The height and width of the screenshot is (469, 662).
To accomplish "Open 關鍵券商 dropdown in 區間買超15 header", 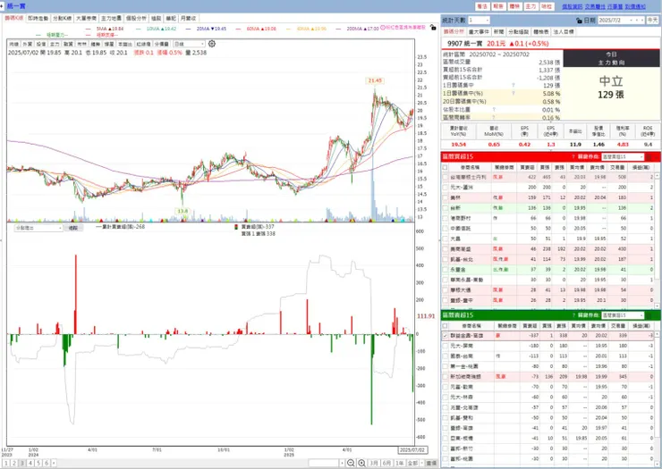I will 623,157.
